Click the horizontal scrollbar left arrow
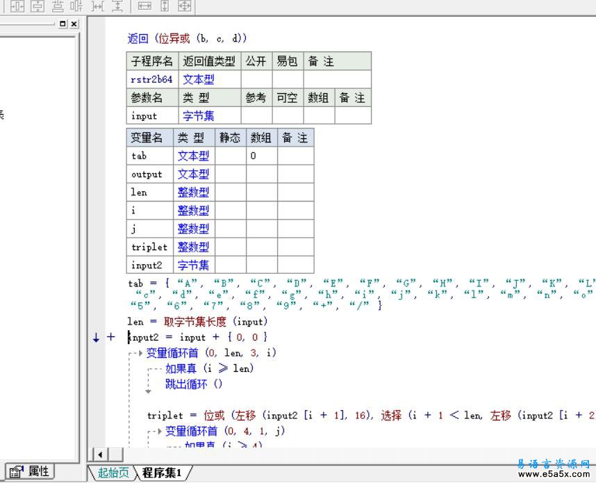Image resolution: width=596 pixels, height=483 pixels. point(100,454)
